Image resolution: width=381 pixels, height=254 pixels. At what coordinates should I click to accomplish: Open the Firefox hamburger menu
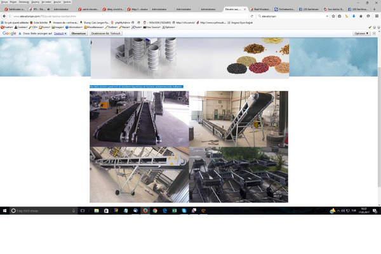tap(377, 16)
